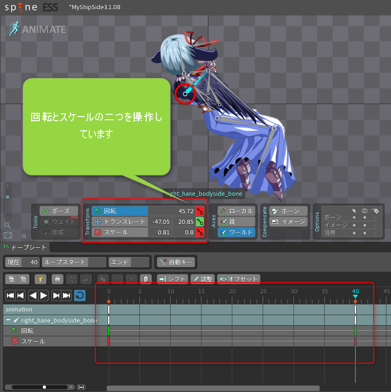
Task: Open the ドープシート dopesheet tab
Action: 25,247
